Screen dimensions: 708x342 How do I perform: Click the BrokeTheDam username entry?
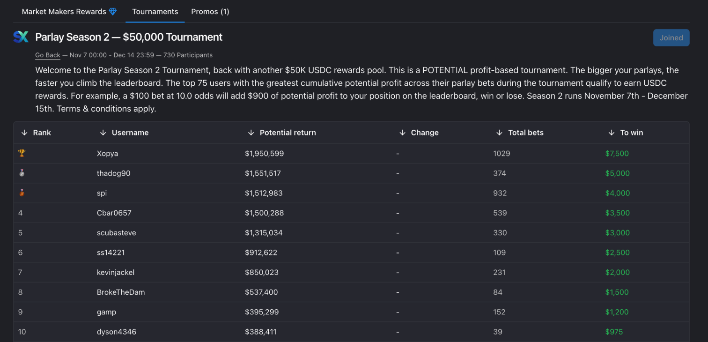point(121,292)
